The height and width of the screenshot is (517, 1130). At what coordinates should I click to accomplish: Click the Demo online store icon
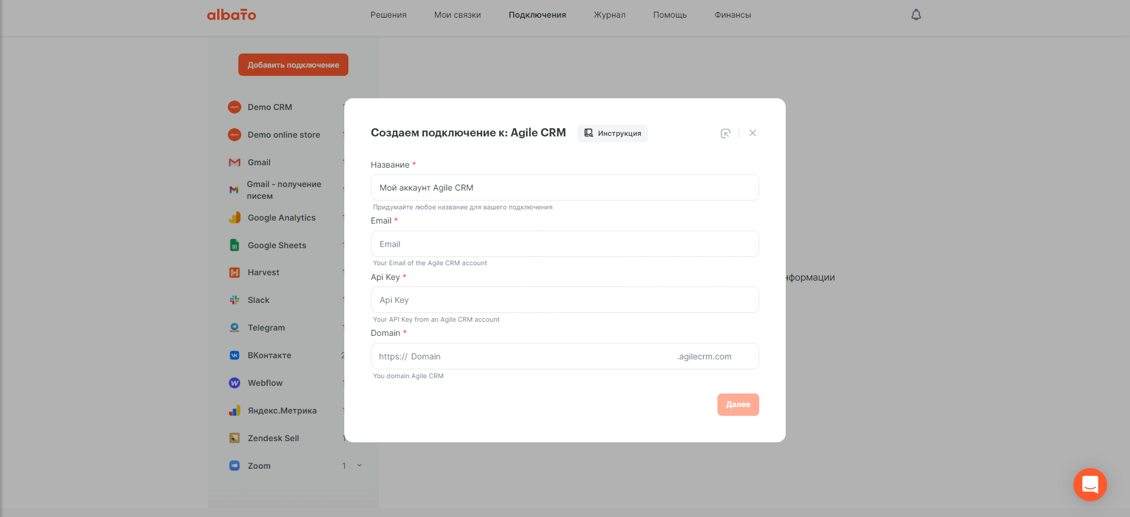(x=234, y=135)
